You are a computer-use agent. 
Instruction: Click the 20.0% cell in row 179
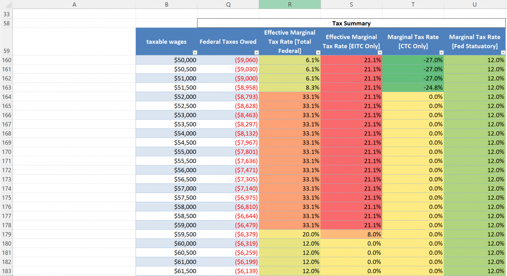[289, 234]
